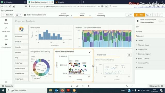Select the Designation wise Salary donut chart
The height and width of the screenshot is (93, 165).
[x=41, y=65]
